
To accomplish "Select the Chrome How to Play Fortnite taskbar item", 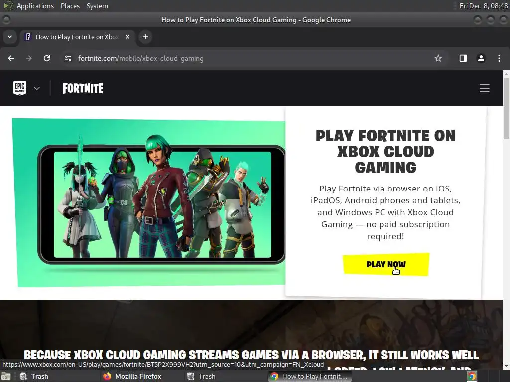I will (x=309, y=376).
